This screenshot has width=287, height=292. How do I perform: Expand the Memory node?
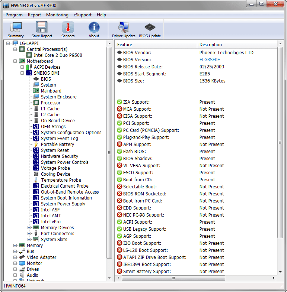(x=15, y=246)
